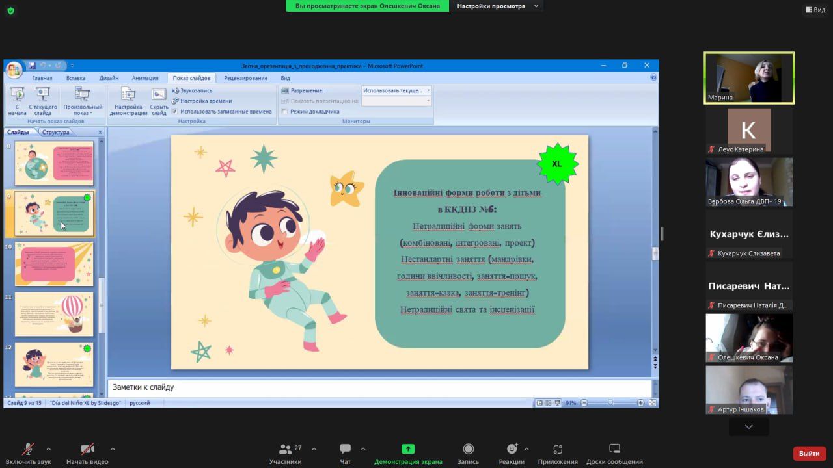Open the Участники participants panel
The width and height of the screenshot is (833, 468).
tap(285, 453)
